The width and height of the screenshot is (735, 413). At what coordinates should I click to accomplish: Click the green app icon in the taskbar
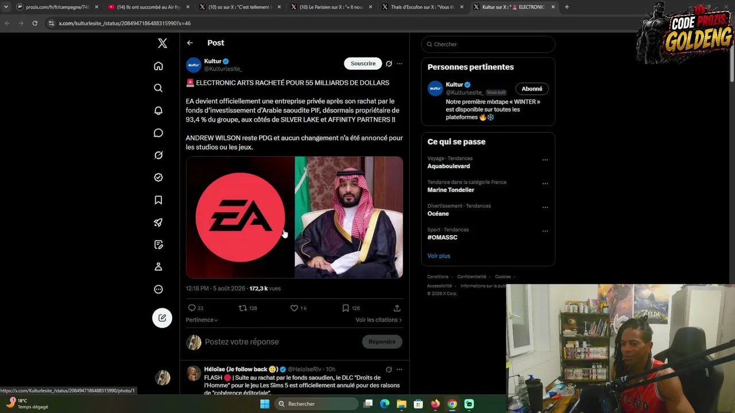point(469,404)
